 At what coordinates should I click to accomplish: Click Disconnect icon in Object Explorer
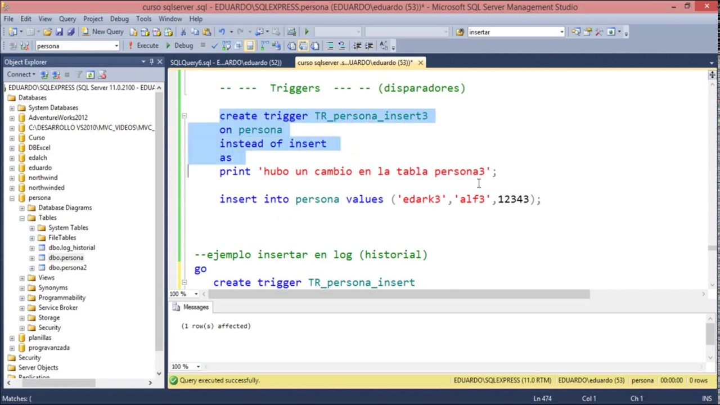click(56, 75)
